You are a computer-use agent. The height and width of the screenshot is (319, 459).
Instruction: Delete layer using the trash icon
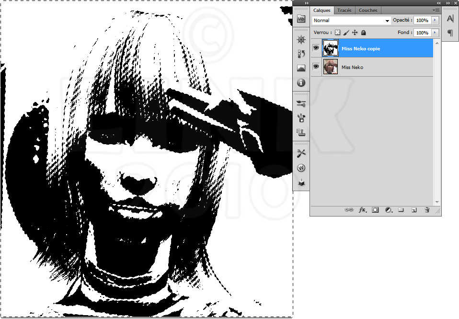click(426, 210)
